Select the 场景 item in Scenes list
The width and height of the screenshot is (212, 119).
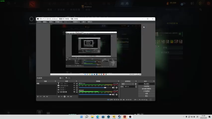[x=46, y=84]
